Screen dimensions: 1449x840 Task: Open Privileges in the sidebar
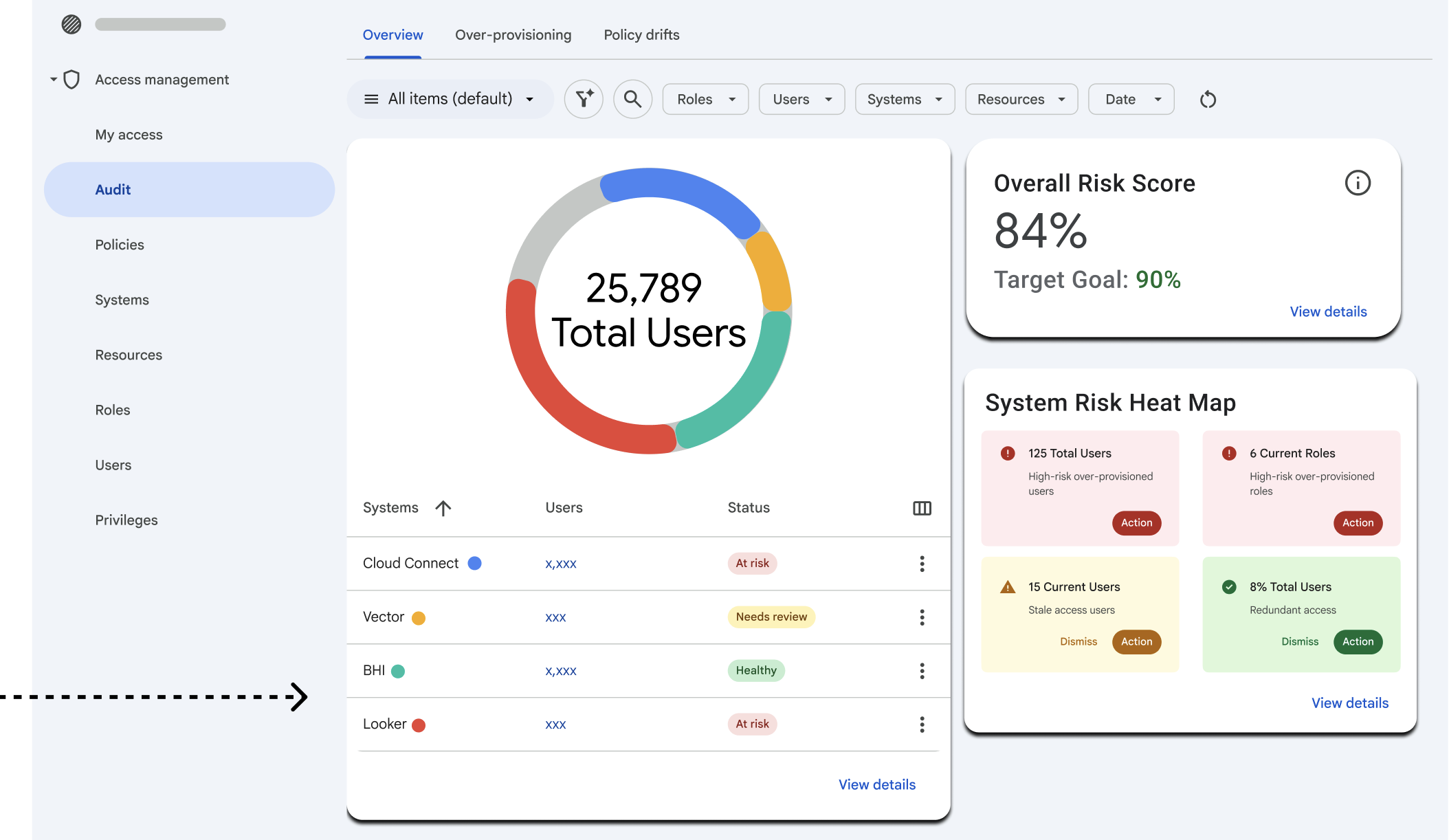coord(126,520)
